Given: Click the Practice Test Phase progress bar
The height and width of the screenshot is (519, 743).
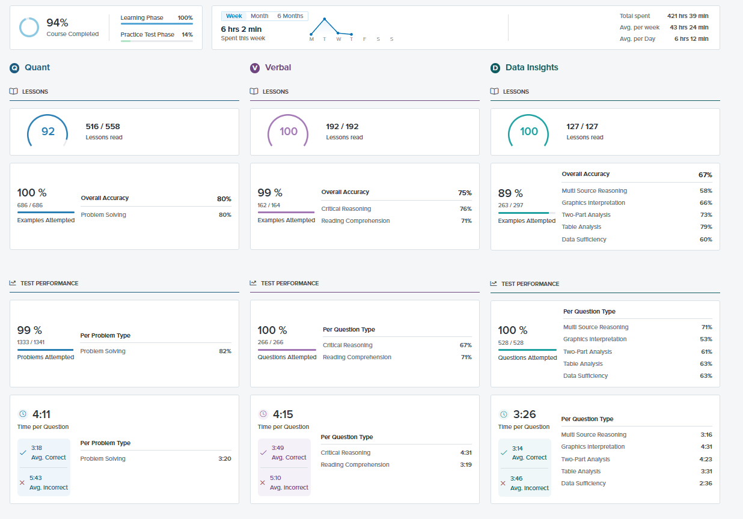Looking at the screenshot, I should (156, 41).
